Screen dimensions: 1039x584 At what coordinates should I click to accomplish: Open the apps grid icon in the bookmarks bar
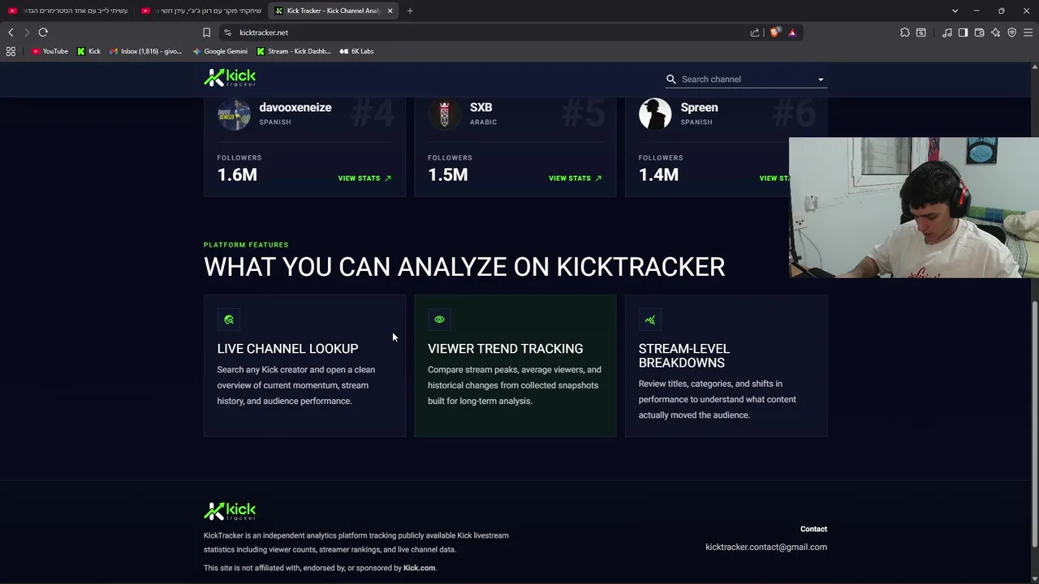[11, 51]
